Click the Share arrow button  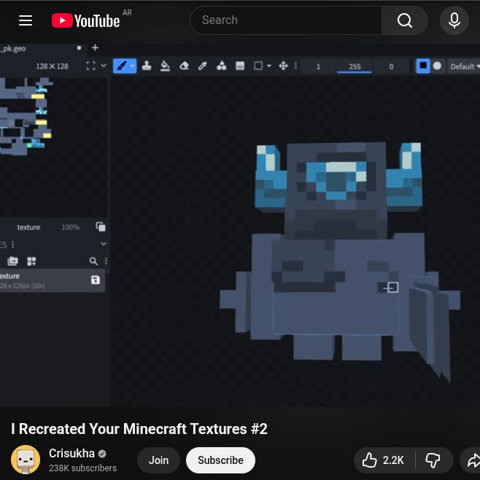coord(471,460)
